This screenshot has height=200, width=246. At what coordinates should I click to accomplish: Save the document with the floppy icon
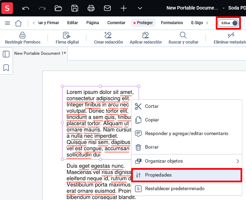(75, 8)
